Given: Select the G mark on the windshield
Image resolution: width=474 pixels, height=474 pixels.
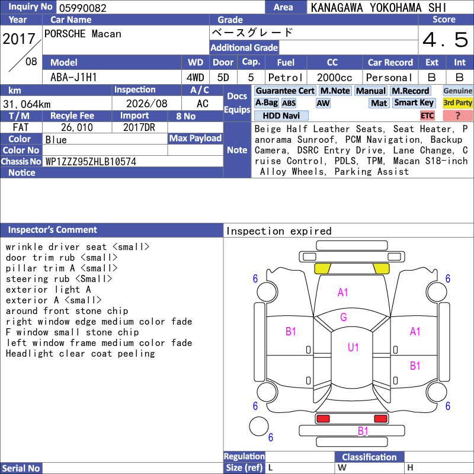Looking at the screenshot, I should pos(344,317).
